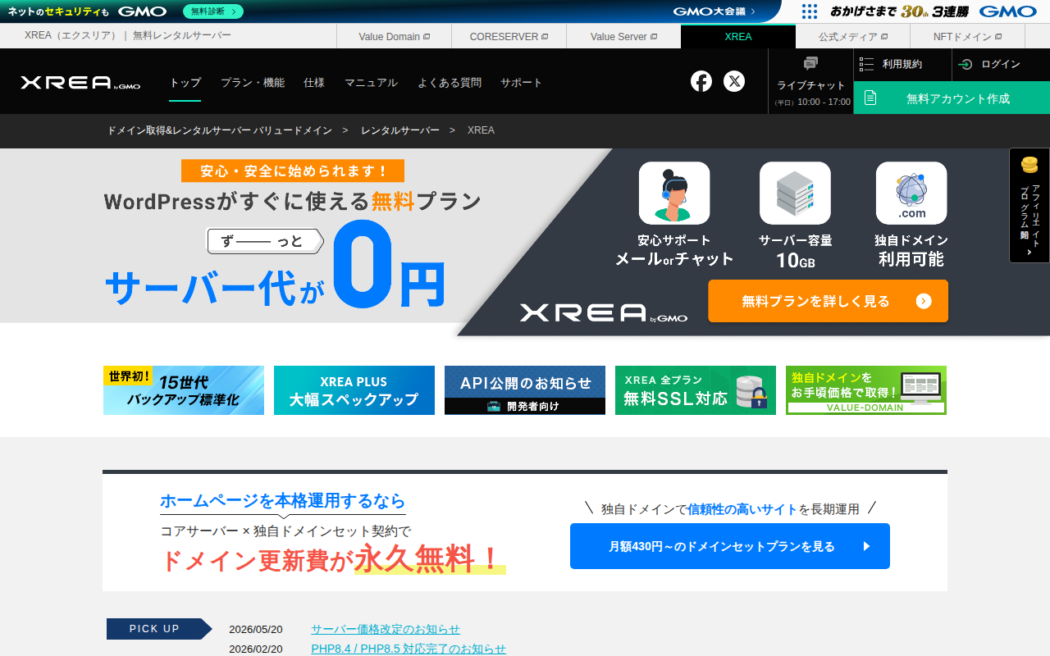Open the 15世代バックアップ標準化 banner

pos(184,390)
